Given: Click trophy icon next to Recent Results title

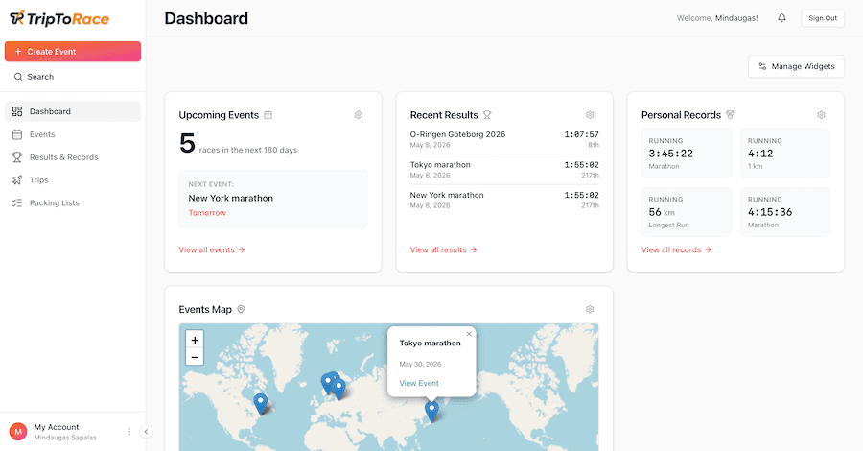Looking at the screenshot, I should click(487, 115).
